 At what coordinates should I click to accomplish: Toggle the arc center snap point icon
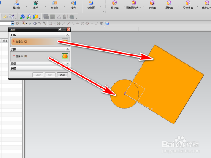coord(83,24)
